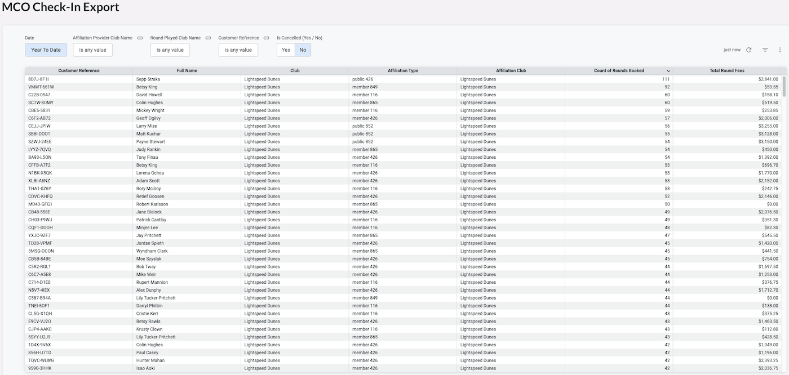
Task: Select the name Jordan Spieth
Action: pos(150,243)
